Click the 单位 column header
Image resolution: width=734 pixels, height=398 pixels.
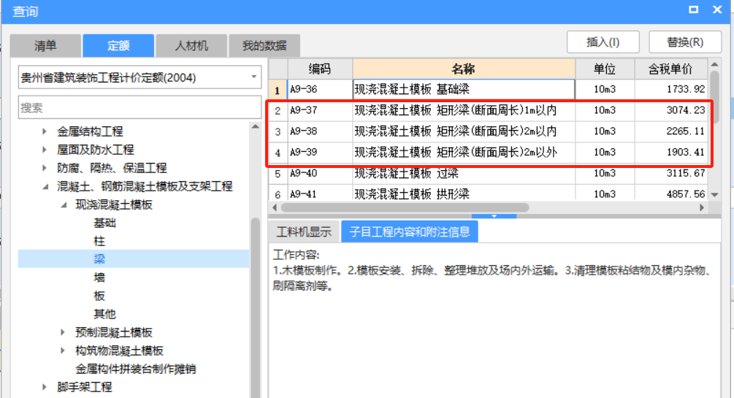point(605,69)
